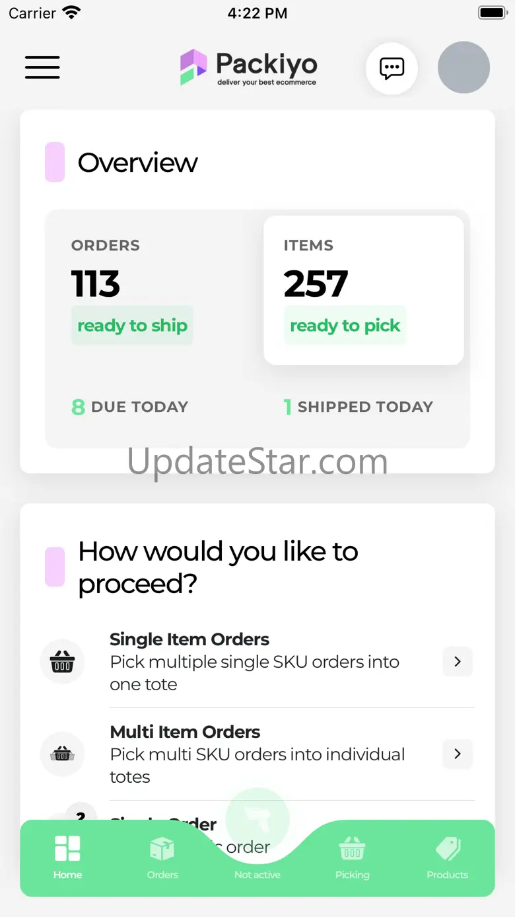Open Single Item Orders chevron
The height and width of the screenshot is (917, 515).
click(x=458, y=662)
